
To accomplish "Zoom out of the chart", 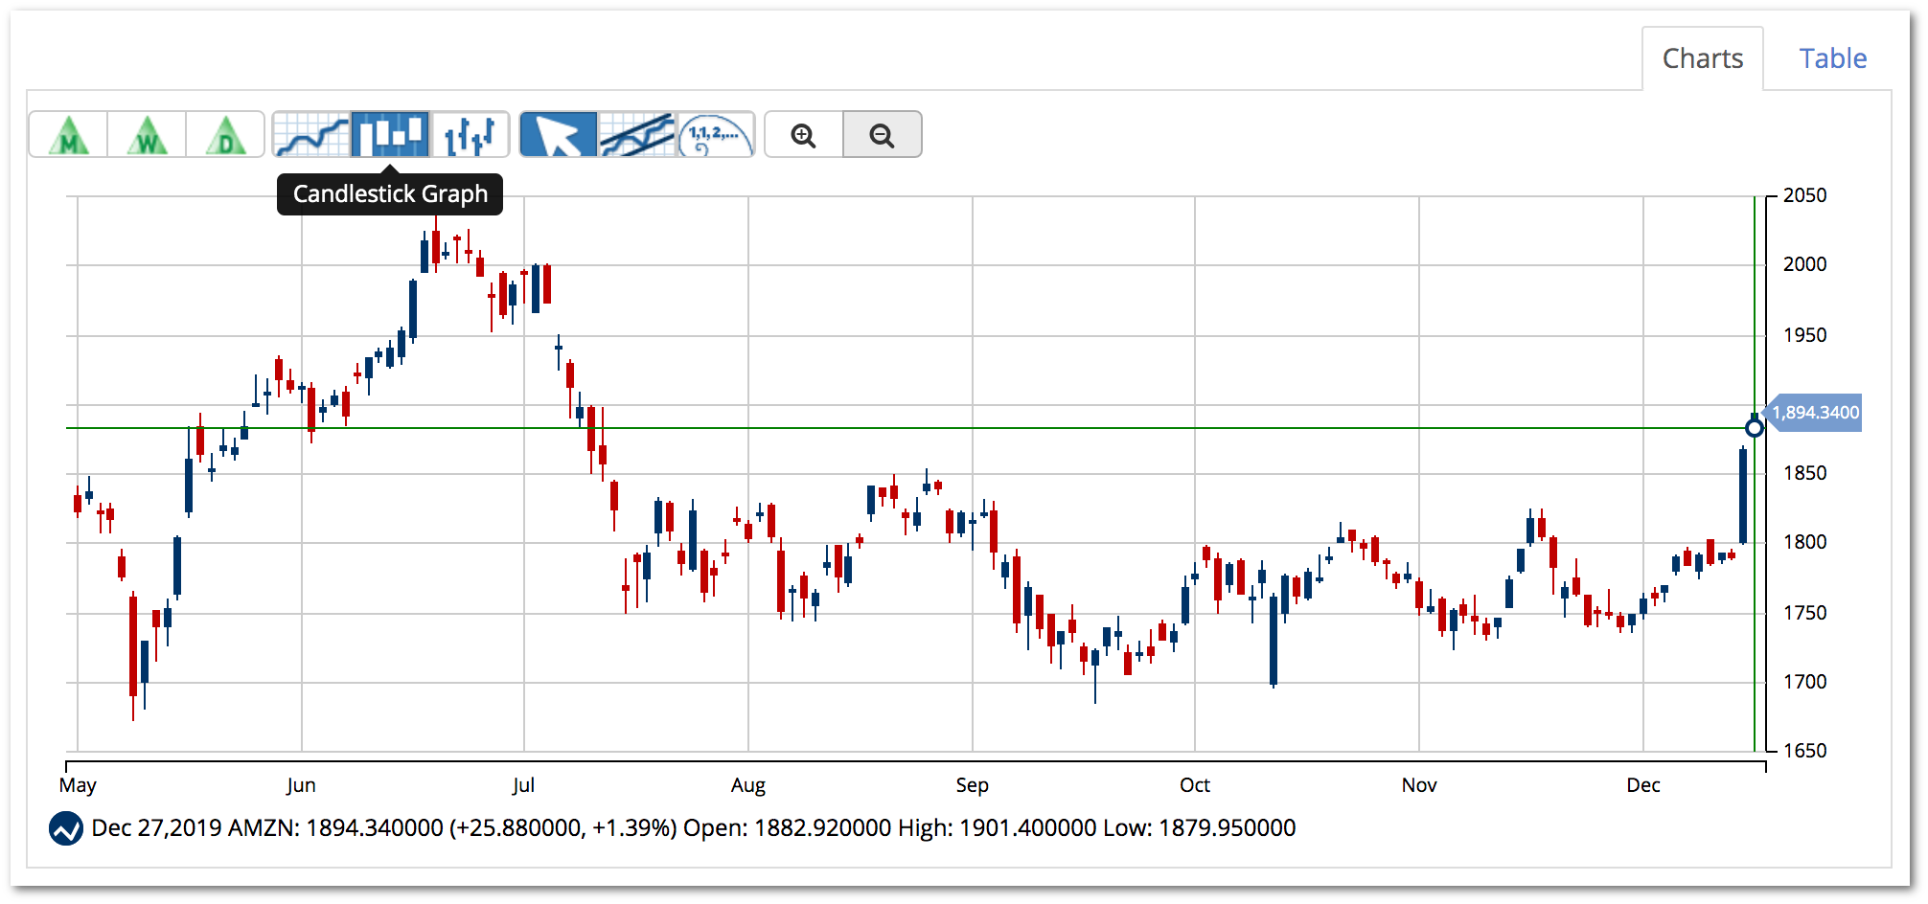I will [883, 134].
